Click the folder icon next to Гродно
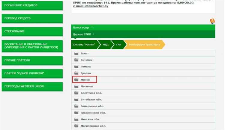The height and width of the screenshot is (130, 225). [76, 73]
